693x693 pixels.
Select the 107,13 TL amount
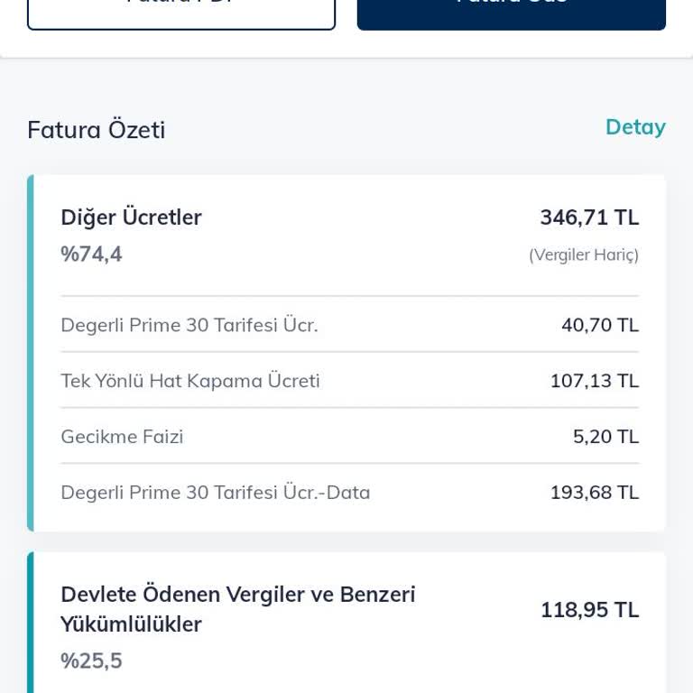pyautogui.click(x=595, y=381)
